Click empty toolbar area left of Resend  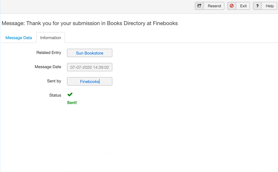[x=98, y=7]
